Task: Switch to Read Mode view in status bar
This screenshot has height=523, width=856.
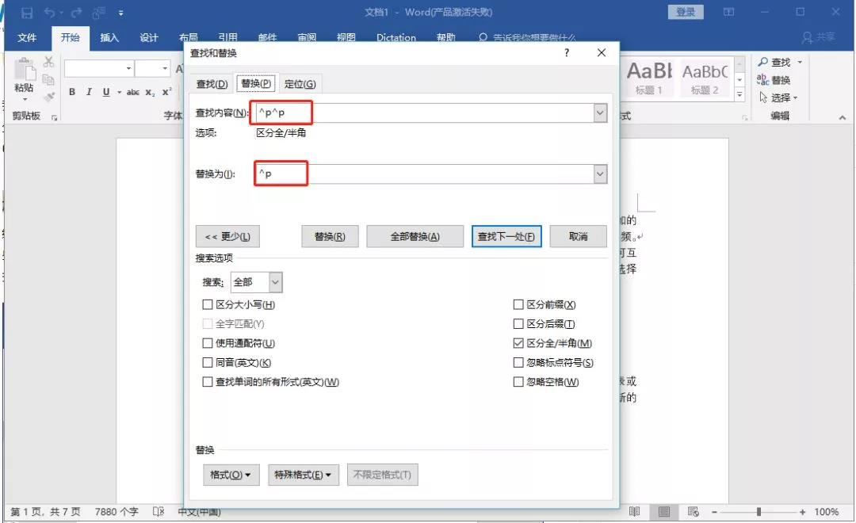Action: click(635, 512)
